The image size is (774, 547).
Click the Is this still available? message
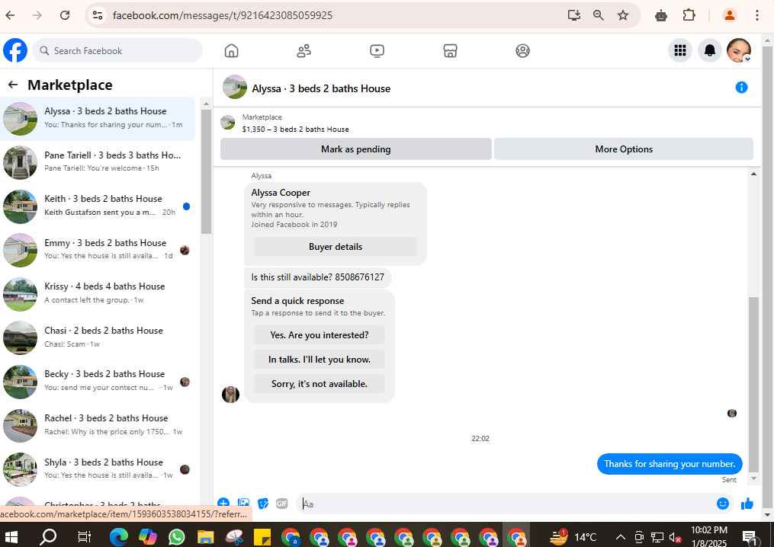[x=317, y=277]
